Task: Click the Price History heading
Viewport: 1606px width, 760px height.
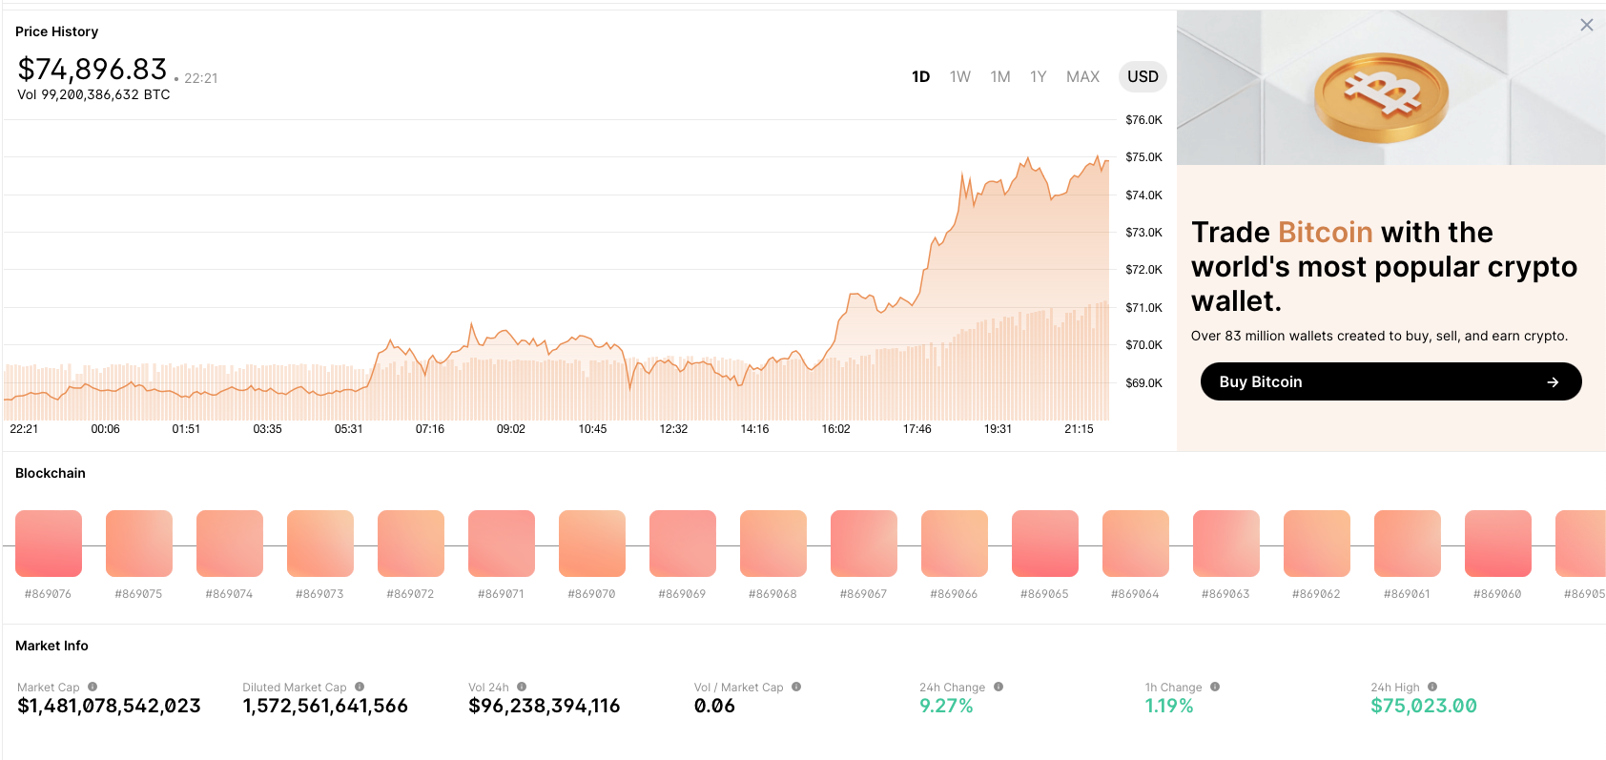Action: coord(56,31)
